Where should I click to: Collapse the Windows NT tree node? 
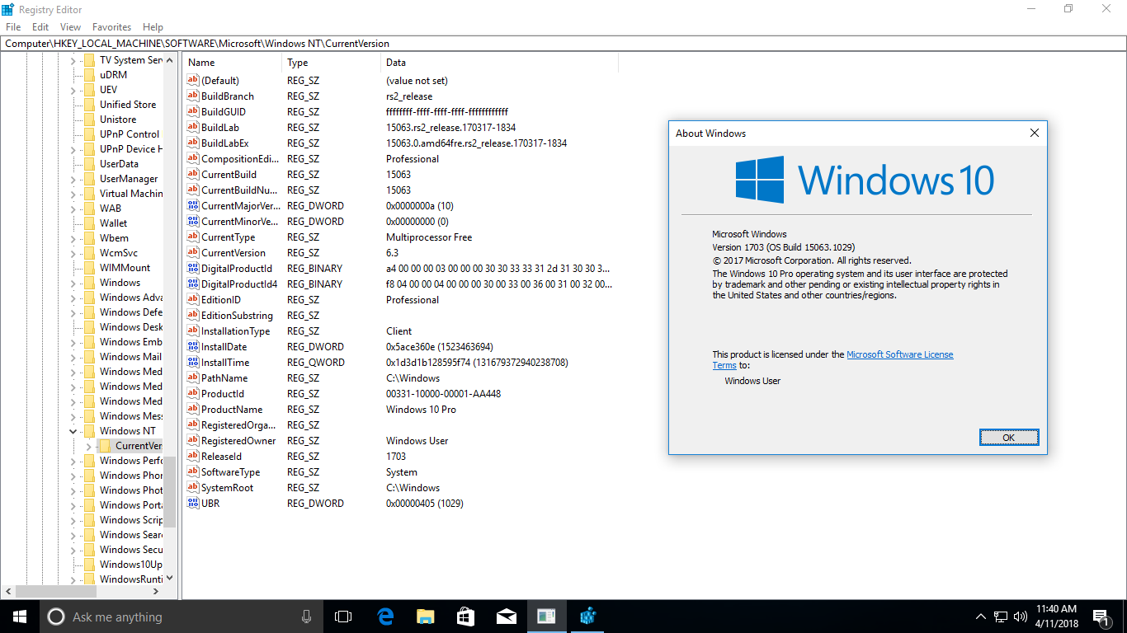[x=73, y=431]
